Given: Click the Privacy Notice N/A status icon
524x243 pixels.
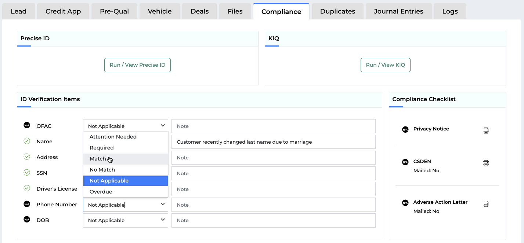Looking at the screenshot, I should point(405,129).
